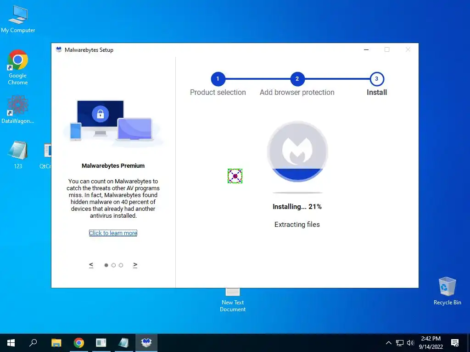Click the Extracting files status text

(297, 225)
